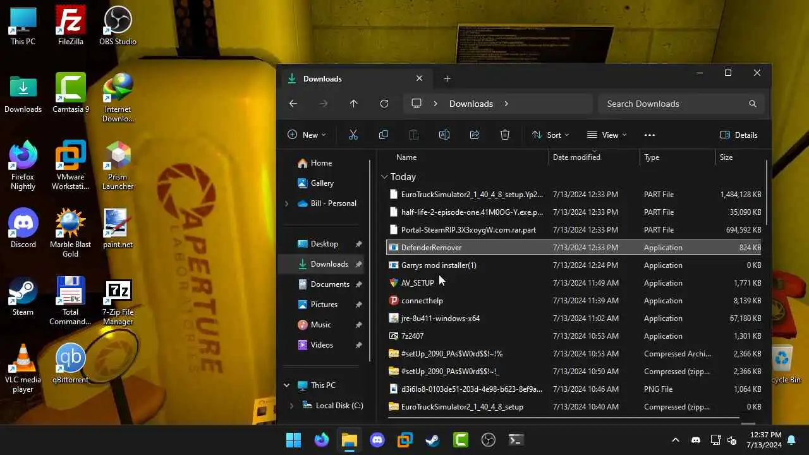Open Camtasia 9 desktop shortcut

pos(71,94)
